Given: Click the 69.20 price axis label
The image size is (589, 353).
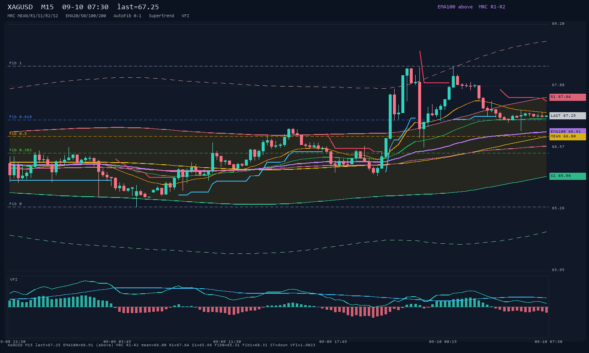Looking at the screenshot, I should point(558,24).
